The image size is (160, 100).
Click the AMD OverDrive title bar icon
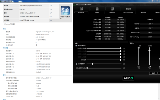(74, 4)
